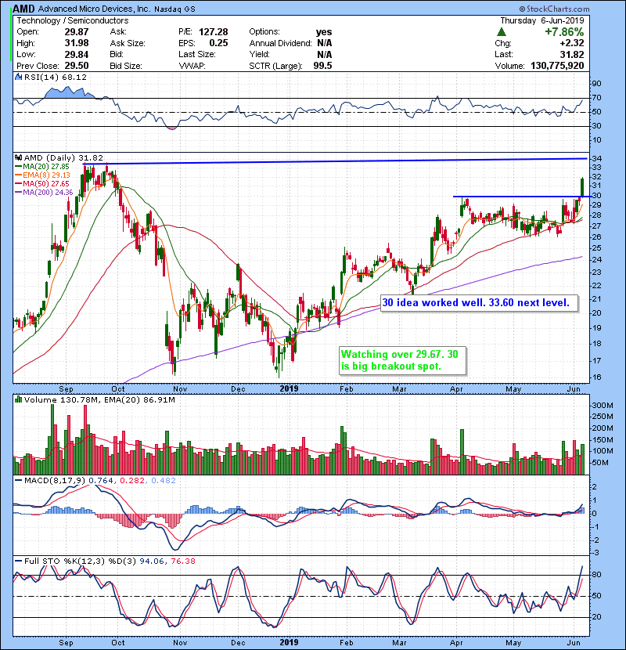Click the Dec label on bottom time axis

tap(238, 642)
